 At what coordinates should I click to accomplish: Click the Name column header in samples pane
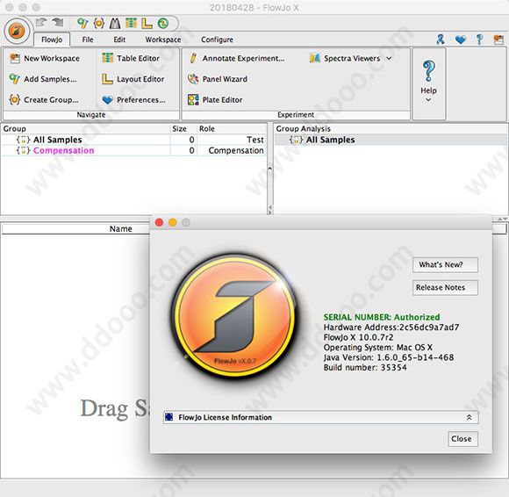point(121,229)
